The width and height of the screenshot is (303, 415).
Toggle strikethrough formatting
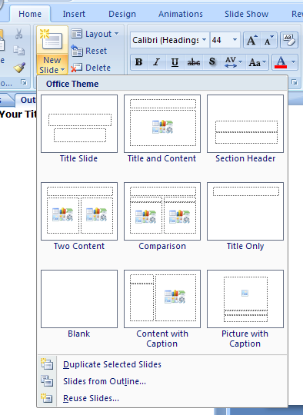(193, 62)
